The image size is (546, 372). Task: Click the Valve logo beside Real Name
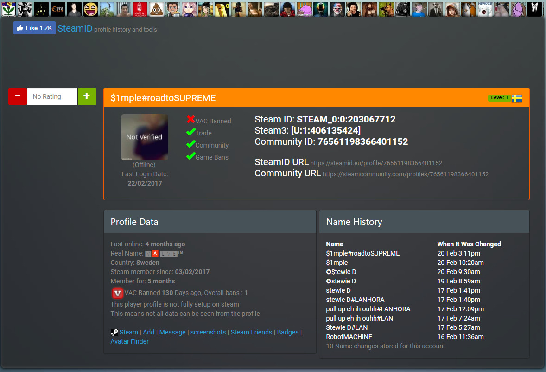(164, 253)
